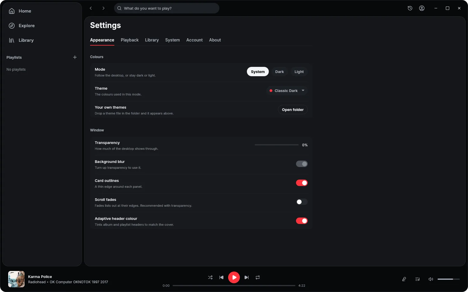
Task: Select System colour mode
Action: pos(258,72)
